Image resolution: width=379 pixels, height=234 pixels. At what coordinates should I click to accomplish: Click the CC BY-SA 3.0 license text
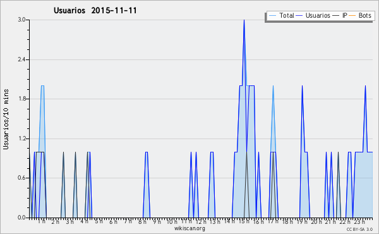359,229
